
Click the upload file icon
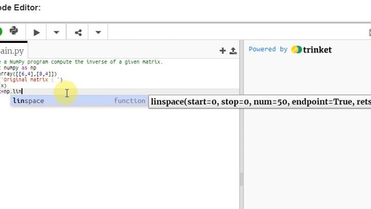click(x=233, y=51)
